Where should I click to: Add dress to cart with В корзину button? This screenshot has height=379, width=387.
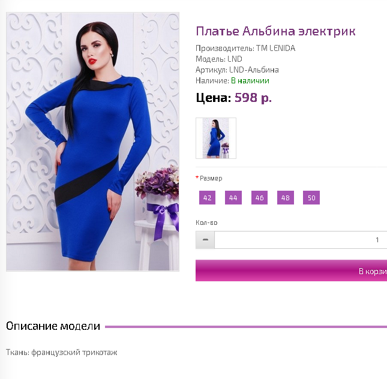click(291, 270)
